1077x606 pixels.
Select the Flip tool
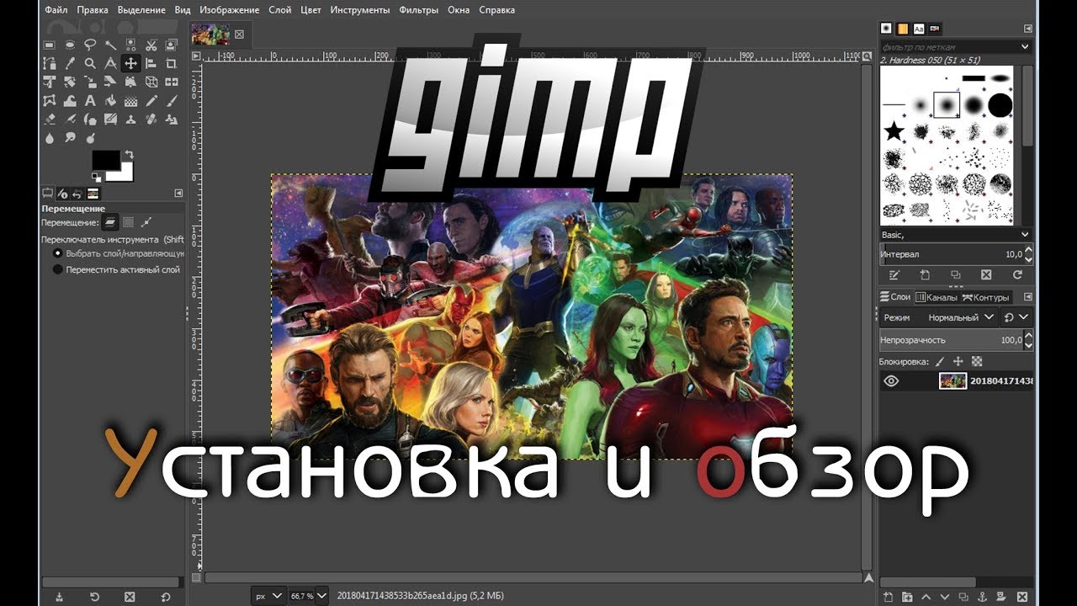[171, 82]
